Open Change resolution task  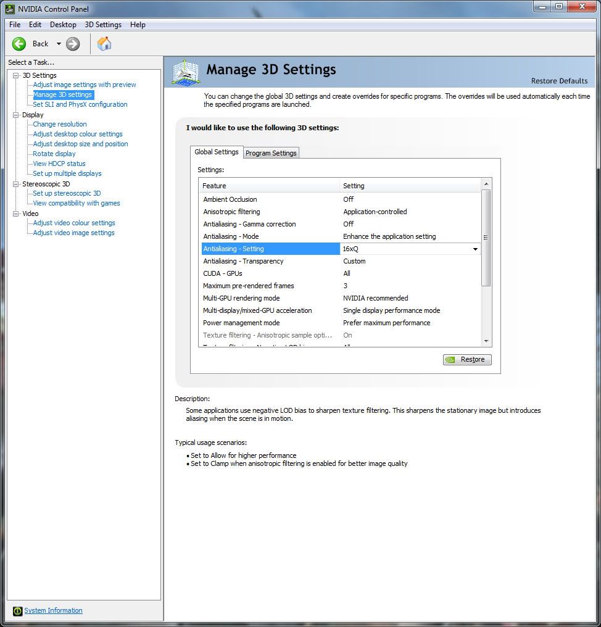[60, 124]
